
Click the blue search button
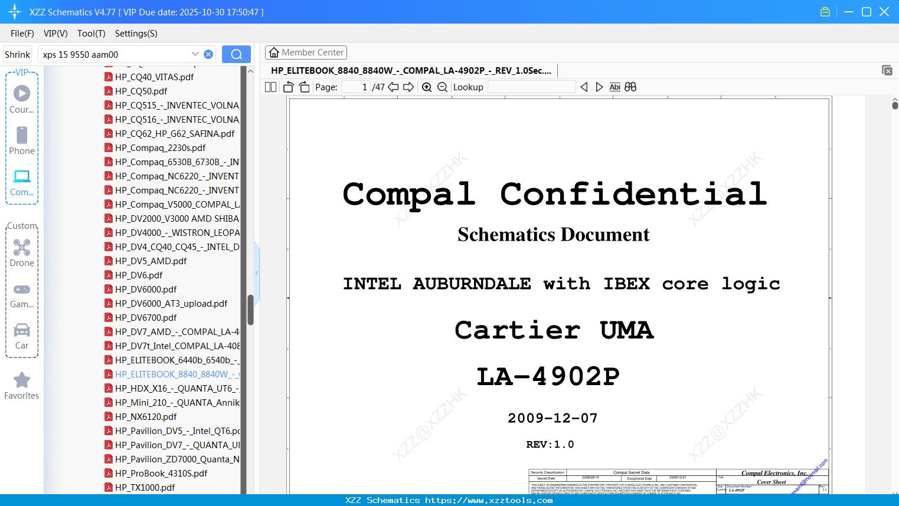coord(236,54)
